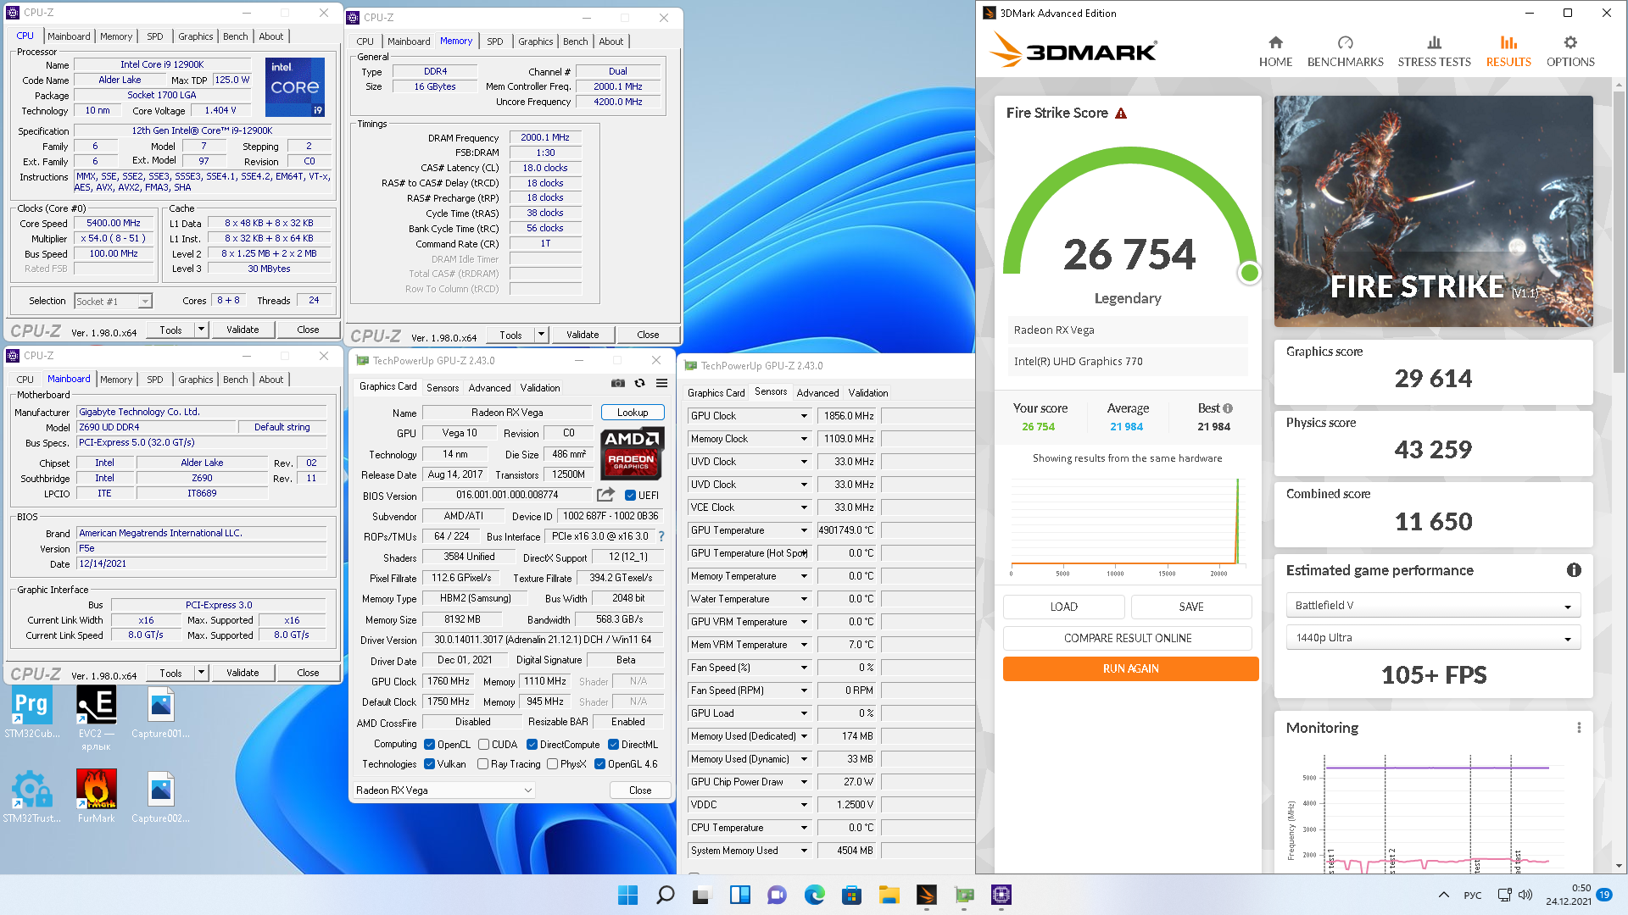
Task: Click RUN AGAIN button in 3DMark
Action: pyautogui.click(x=1130, y=668)
